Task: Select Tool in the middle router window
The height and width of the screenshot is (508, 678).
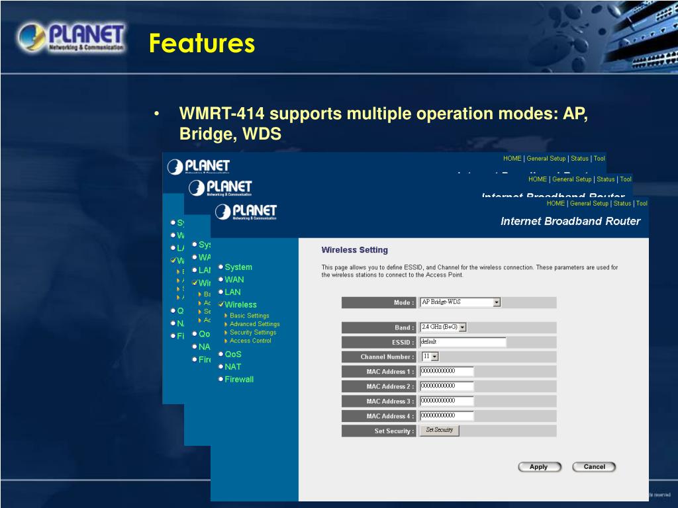Action: [x=626, y=179]
